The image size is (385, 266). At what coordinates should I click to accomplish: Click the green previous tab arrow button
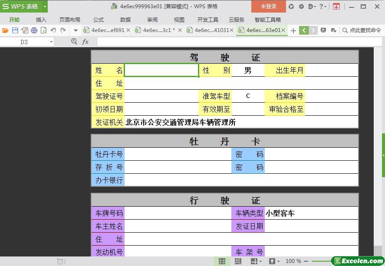[x=304, y=30]
